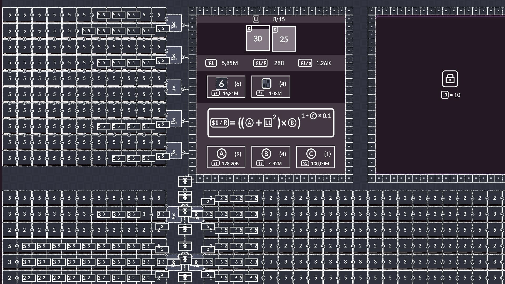Select the card showing 30
Screen dimensions: 505x284
coord(257,39)
